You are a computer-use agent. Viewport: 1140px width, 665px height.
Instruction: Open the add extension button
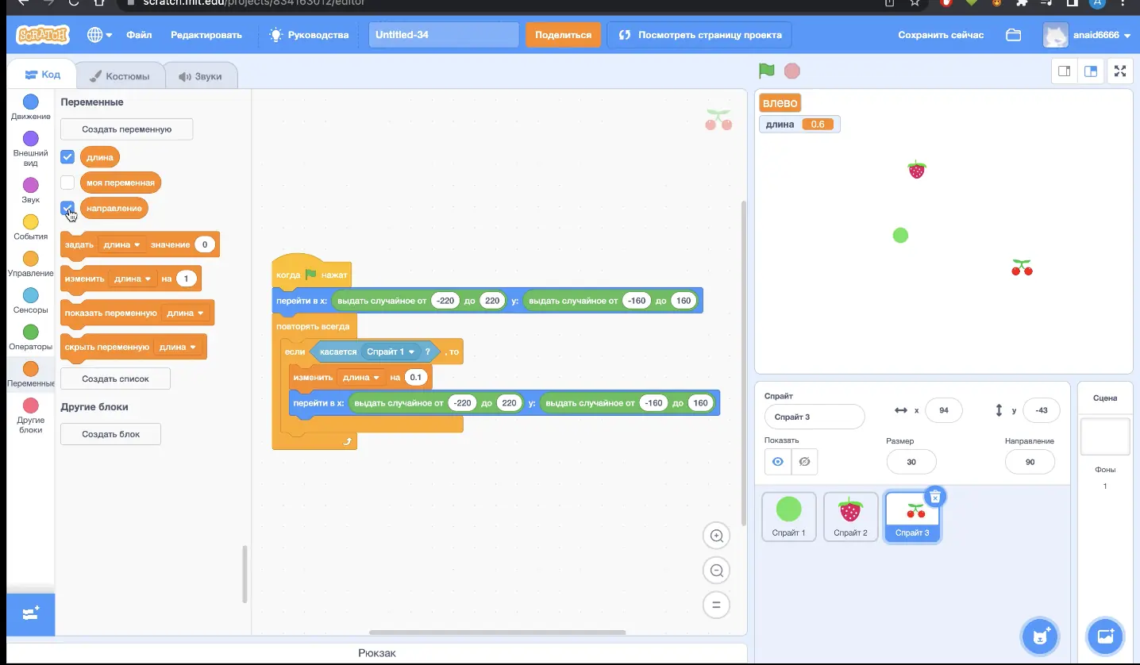[x=31, y=614]
